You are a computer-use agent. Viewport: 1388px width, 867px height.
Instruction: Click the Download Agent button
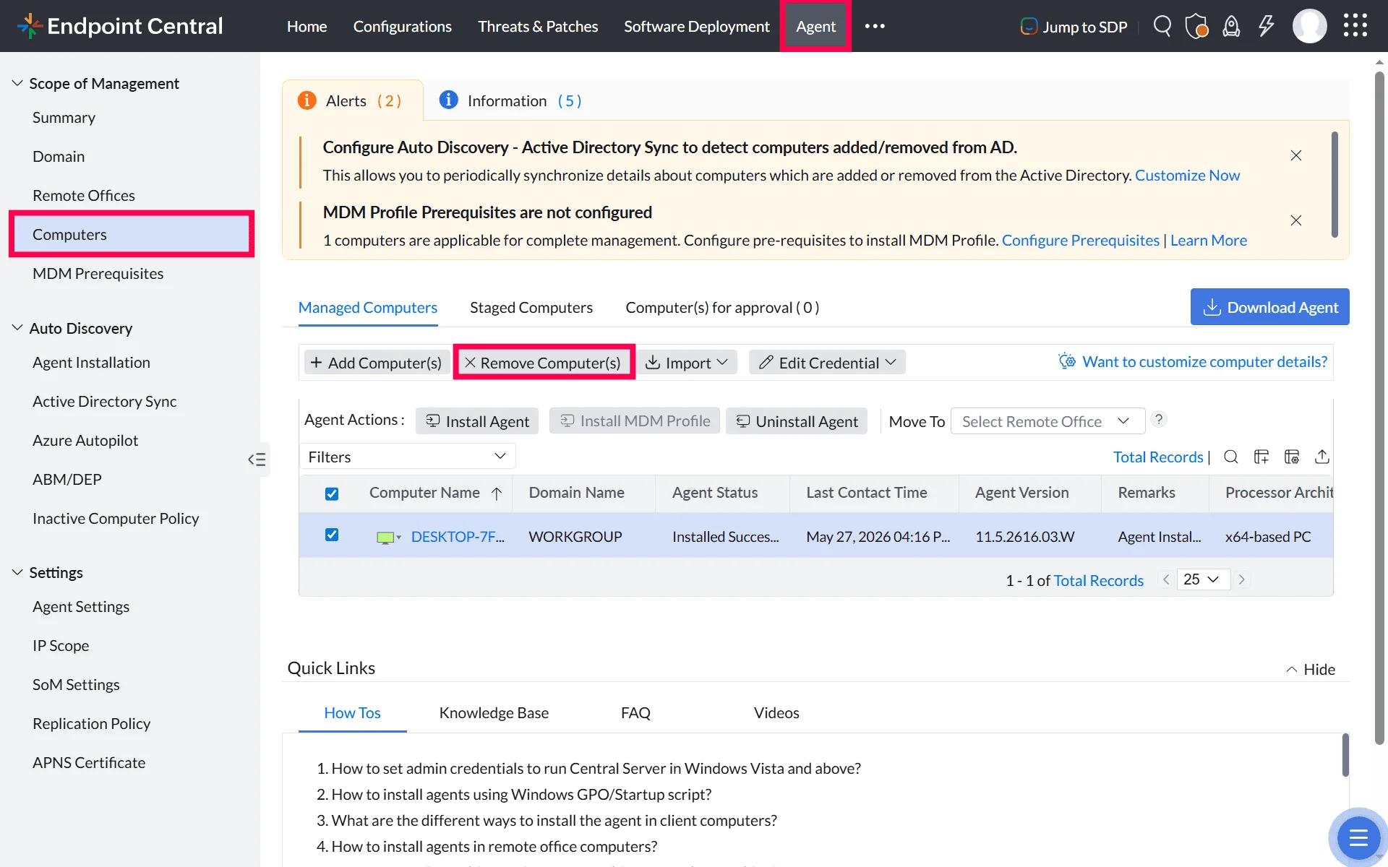(x=1270, y=307)
